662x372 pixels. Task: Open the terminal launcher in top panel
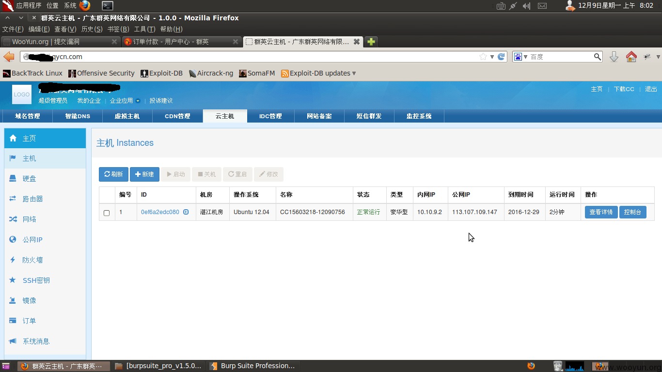[x=108, y=5]
